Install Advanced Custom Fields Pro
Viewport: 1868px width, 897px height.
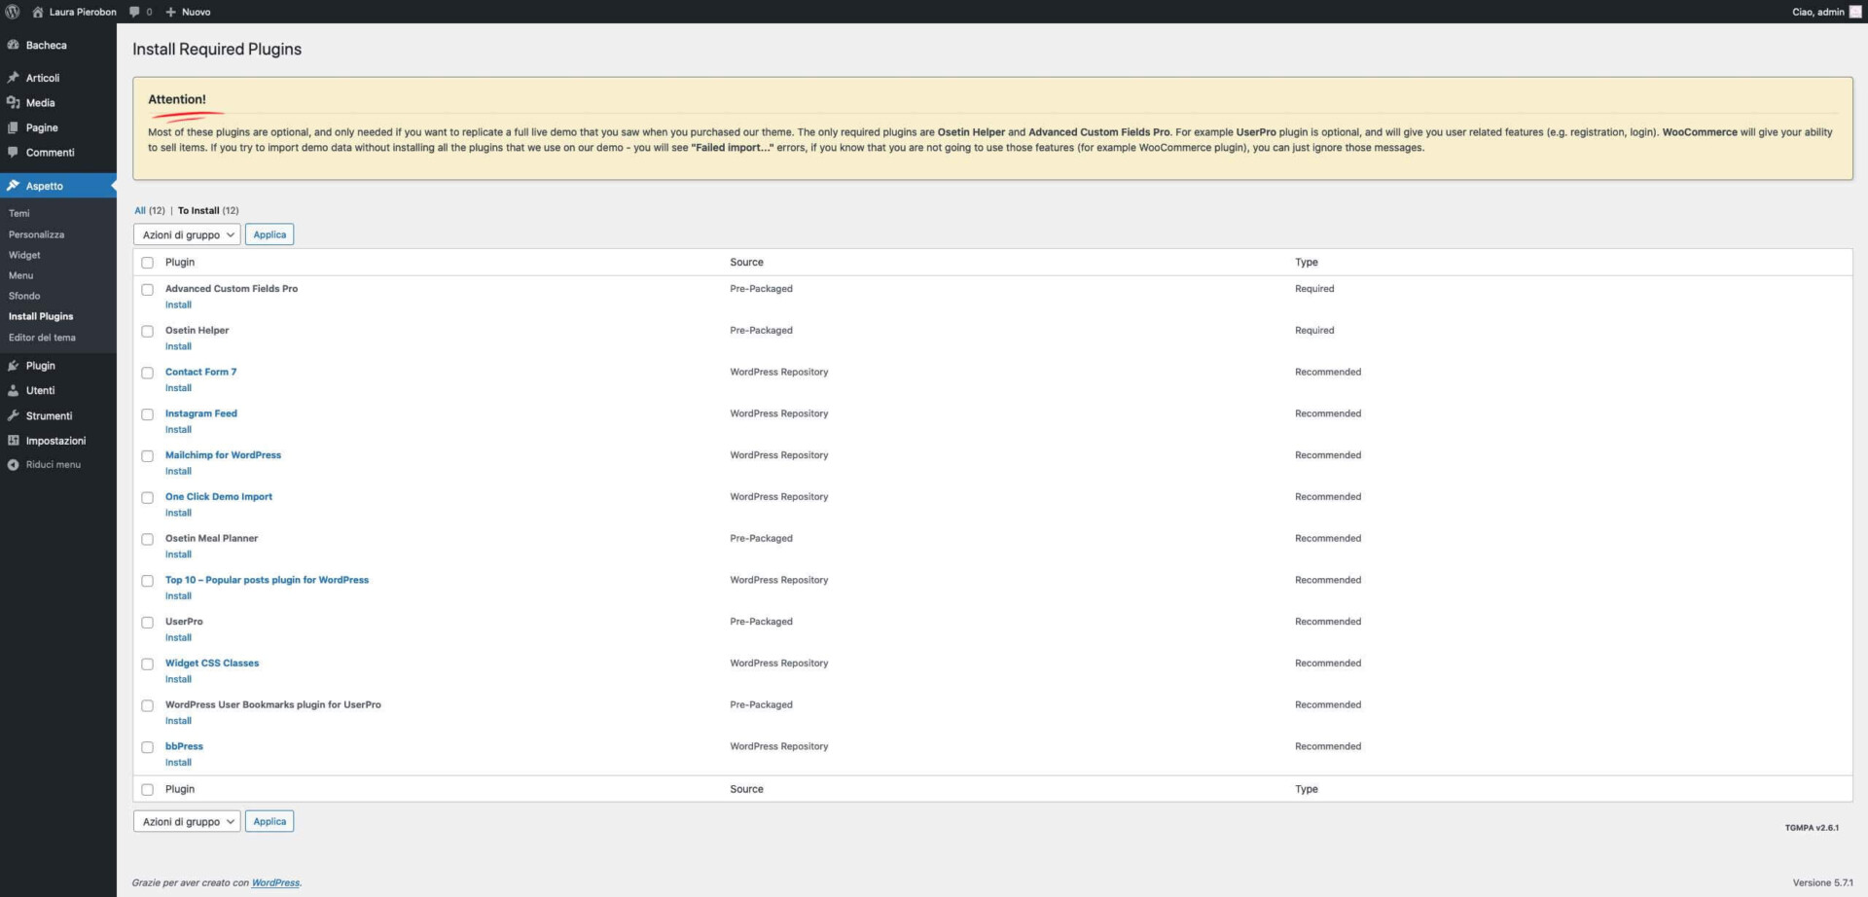point(178,305)
